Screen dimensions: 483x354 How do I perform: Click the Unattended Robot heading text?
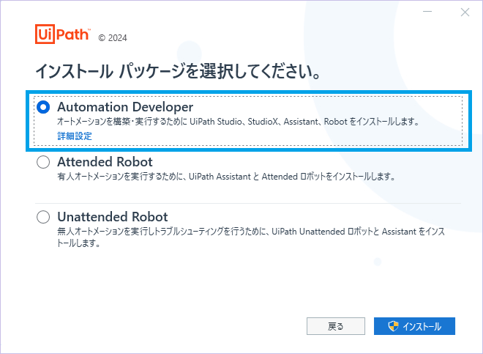tap(113, 217)
